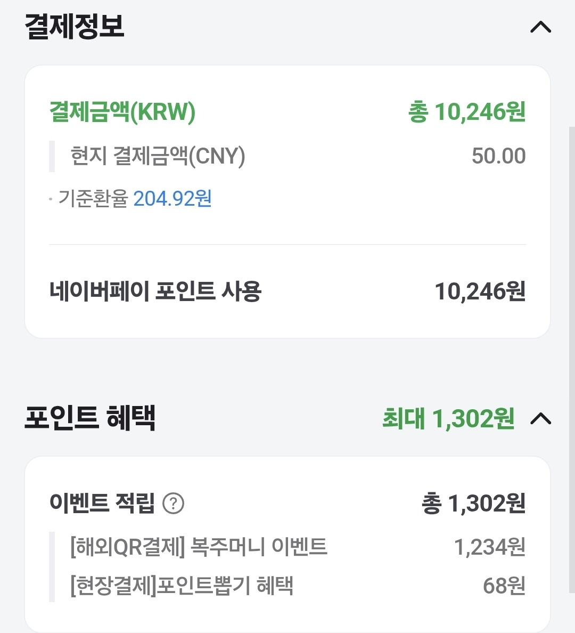Click the 50.00 CNY amount
This screenshot has height=633, width=575.
coord(499,156)
